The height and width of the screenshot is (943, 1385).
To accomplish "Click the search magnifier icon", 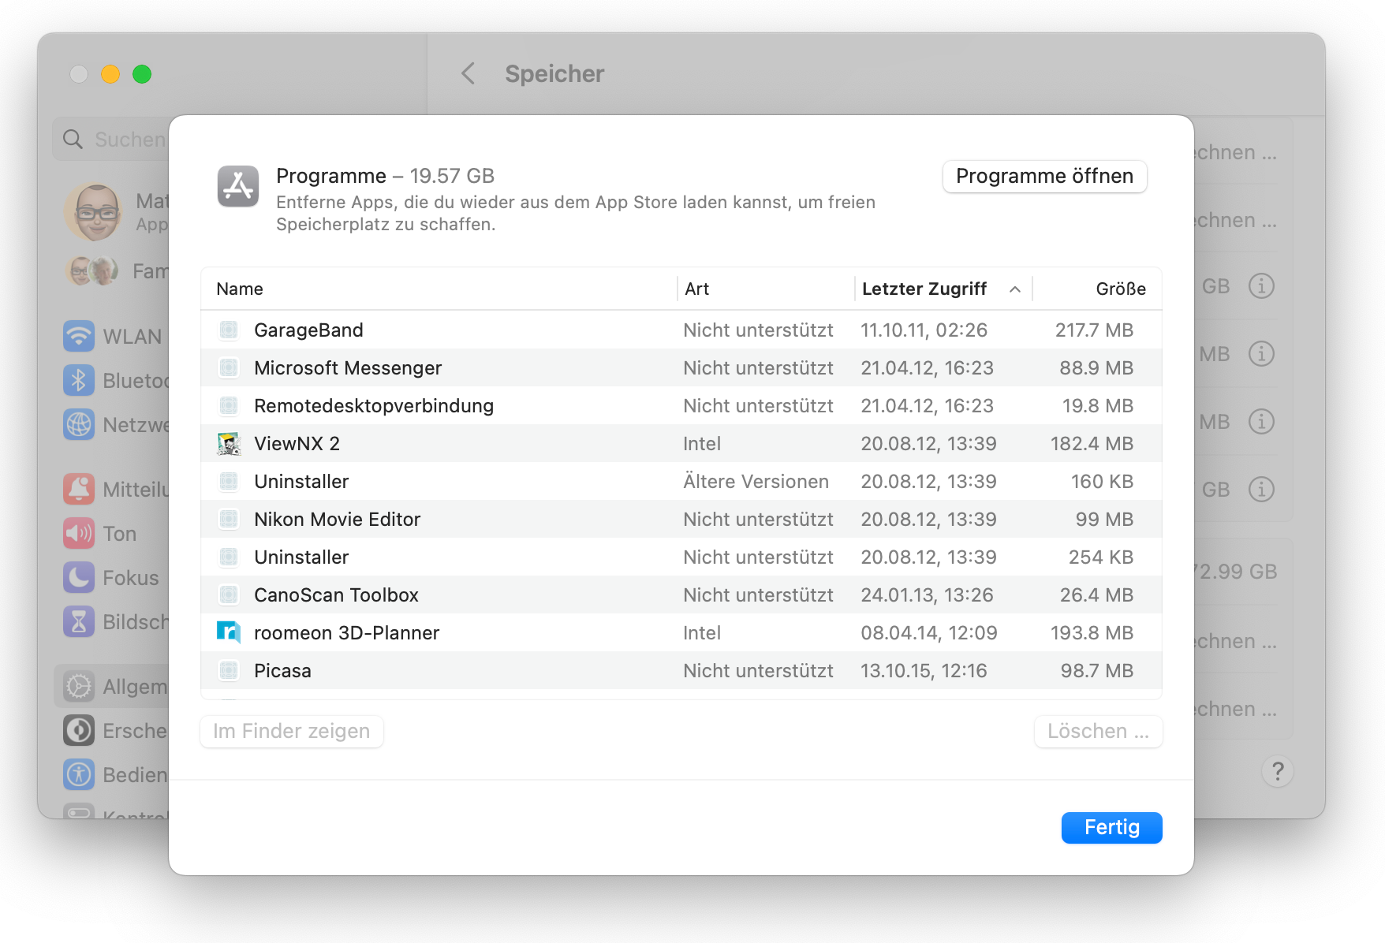I will (73, 140).
